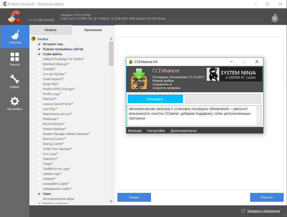Enable Update Logs checkbox
287x217 pixels.
tap(39, 174)
